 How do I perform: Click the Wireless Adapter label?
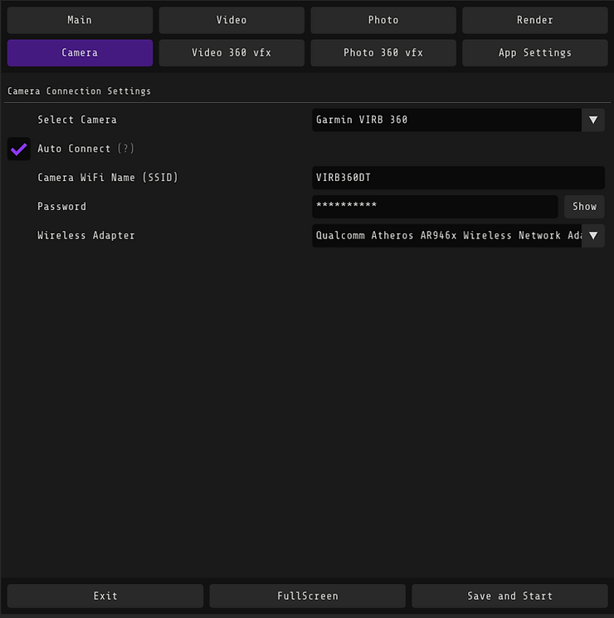click(x=86, y=236)
